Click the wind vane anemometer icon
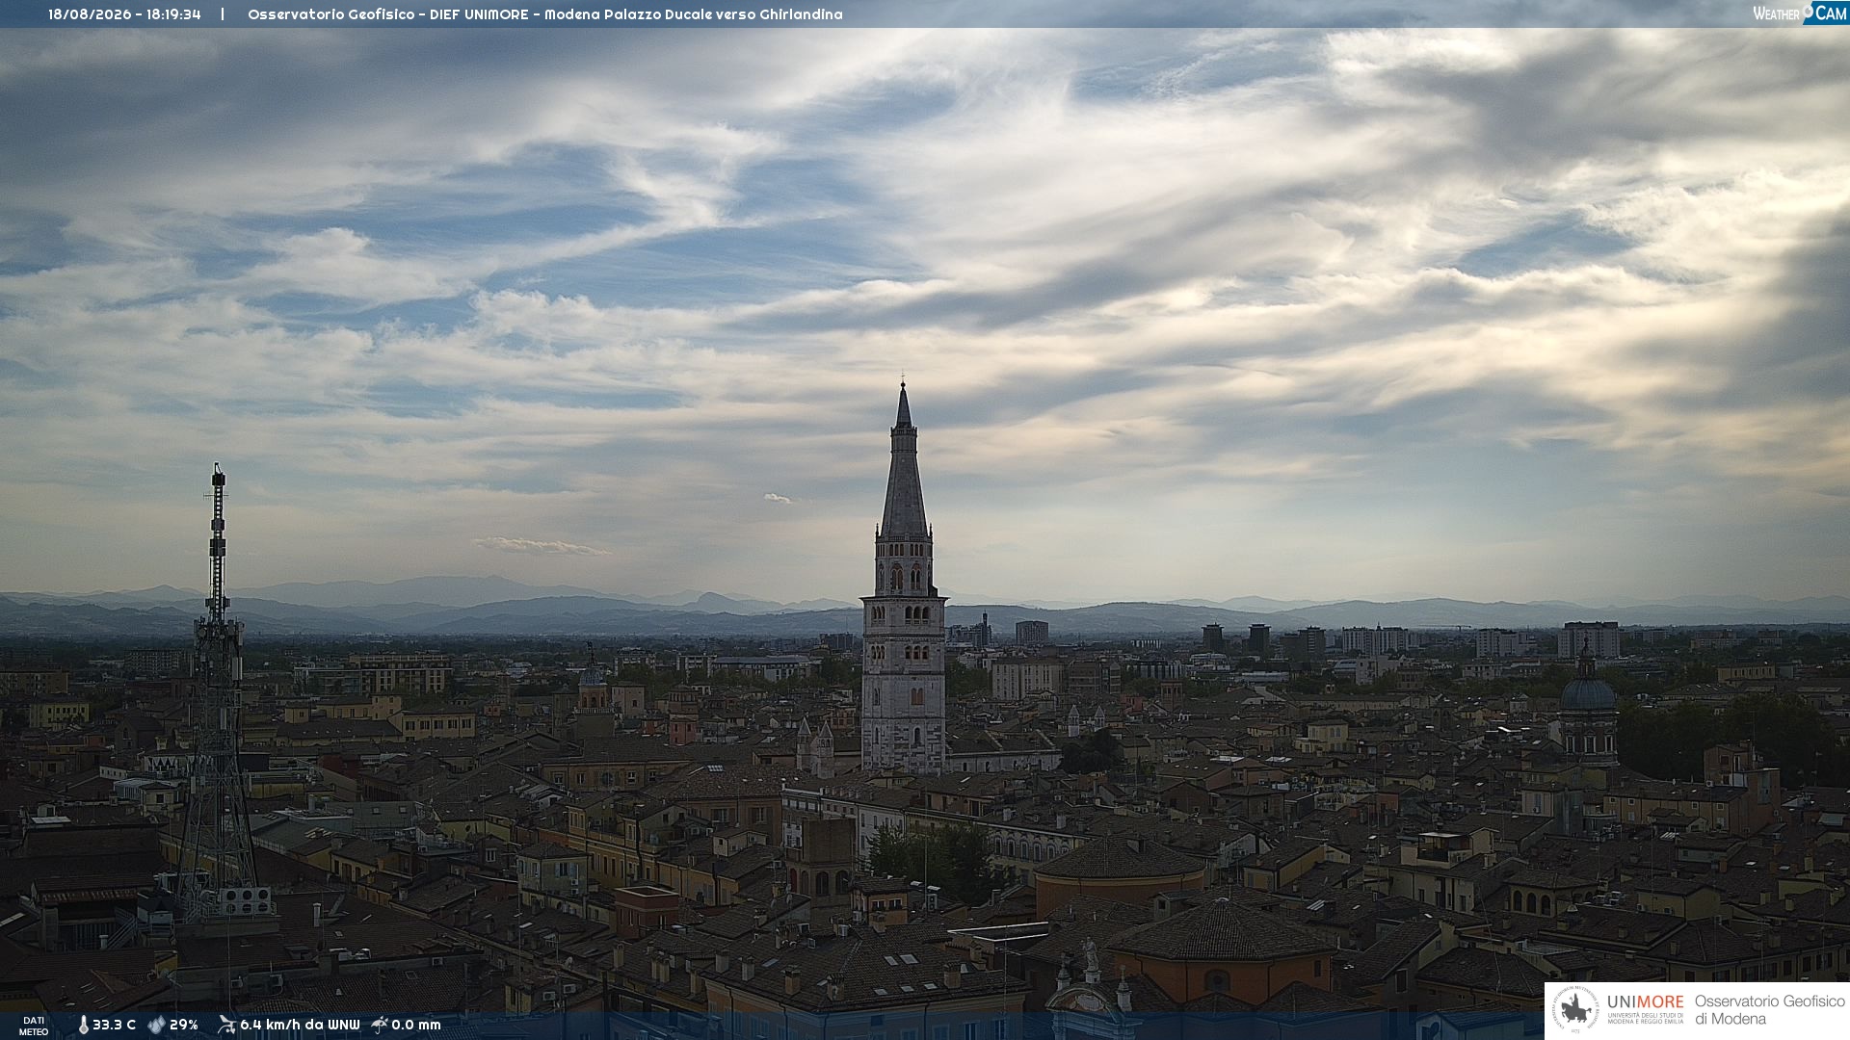Viewport: 1850px width, 1040px height. [x=226, y=1025]
